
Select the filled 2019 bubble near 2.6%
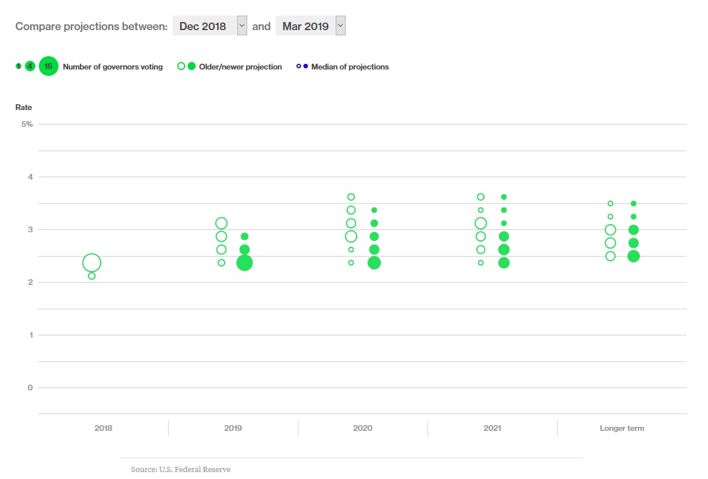click(x=244, y=250)
